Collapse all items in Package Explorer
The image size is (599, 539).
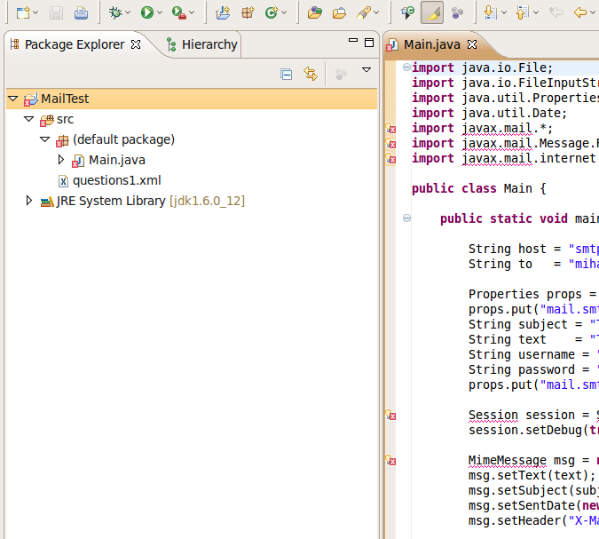click(x=286, y=74)
